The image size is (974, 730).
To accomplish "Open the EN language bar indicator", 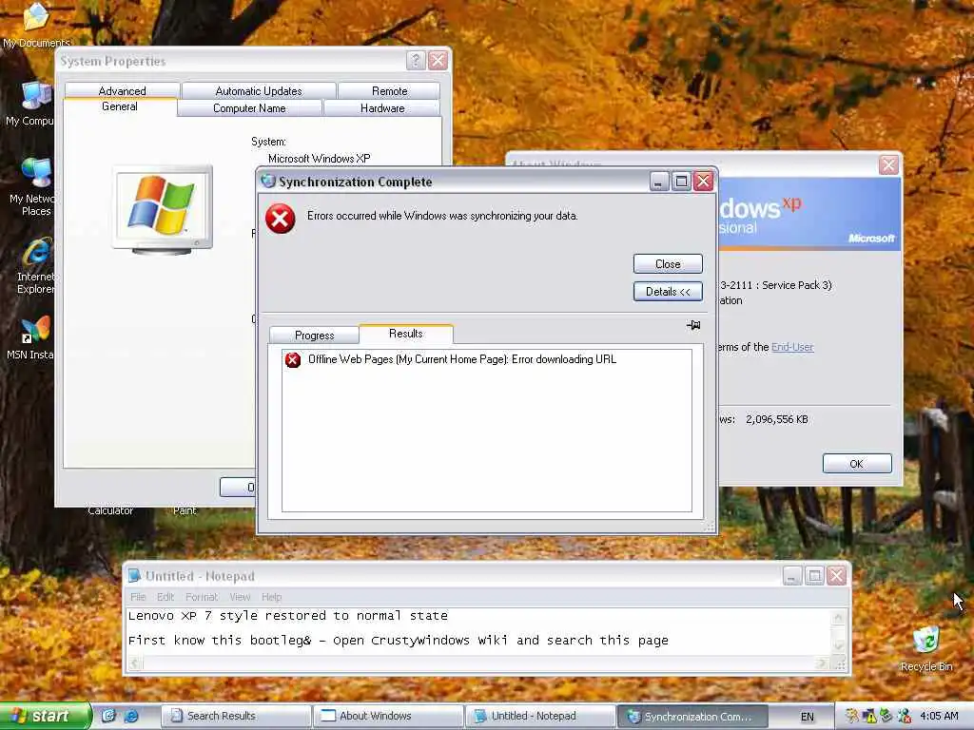I will coord(807,717).
